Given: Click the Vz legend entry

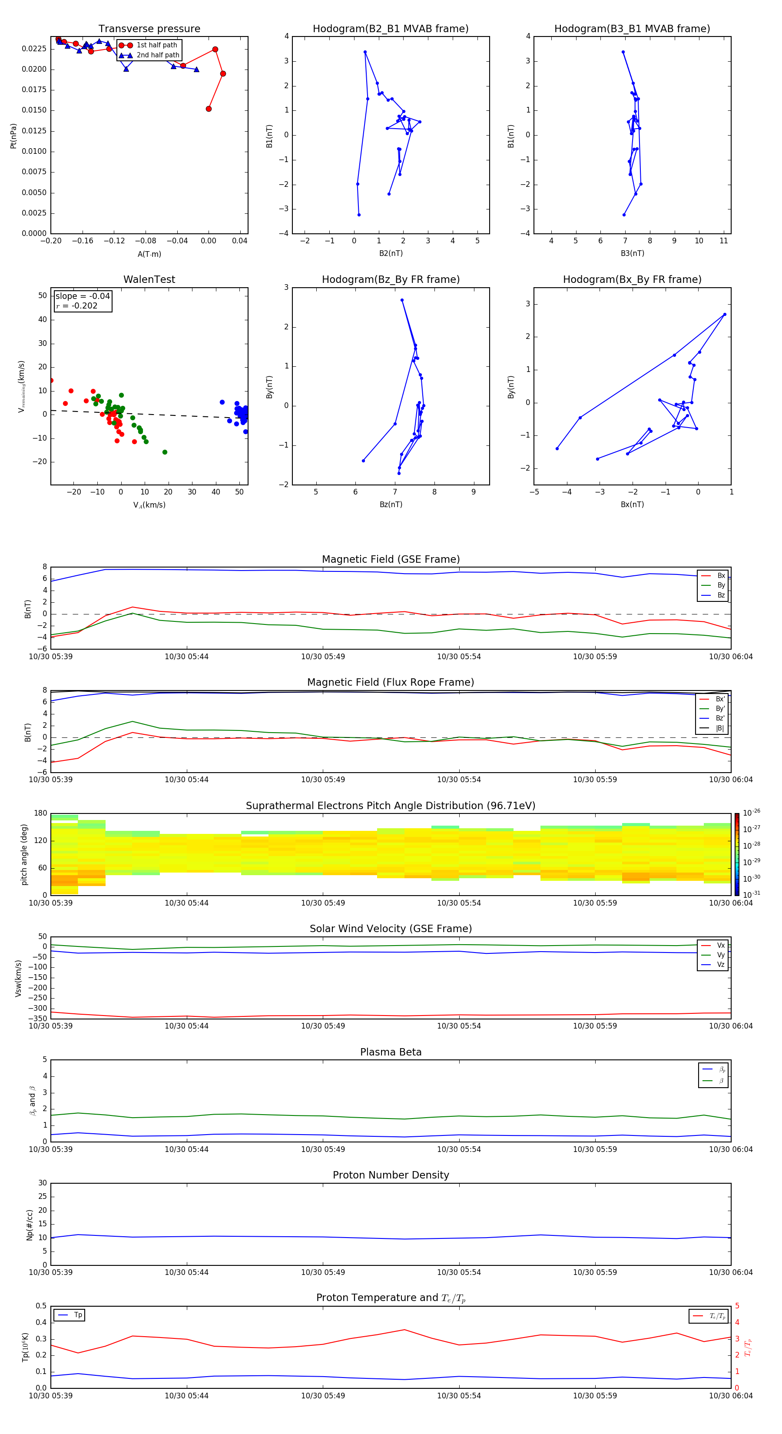Looking at the screenshot, I should click(713, 964).
